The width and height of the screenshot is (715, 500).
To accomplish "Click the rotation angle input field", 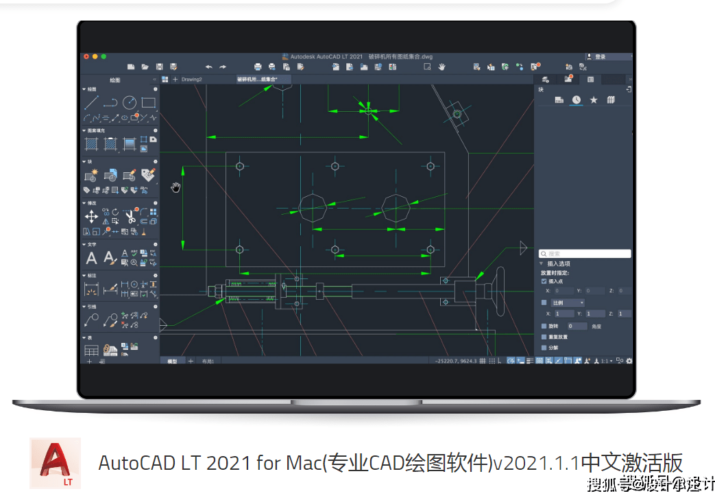I will (x=577, y=326).
